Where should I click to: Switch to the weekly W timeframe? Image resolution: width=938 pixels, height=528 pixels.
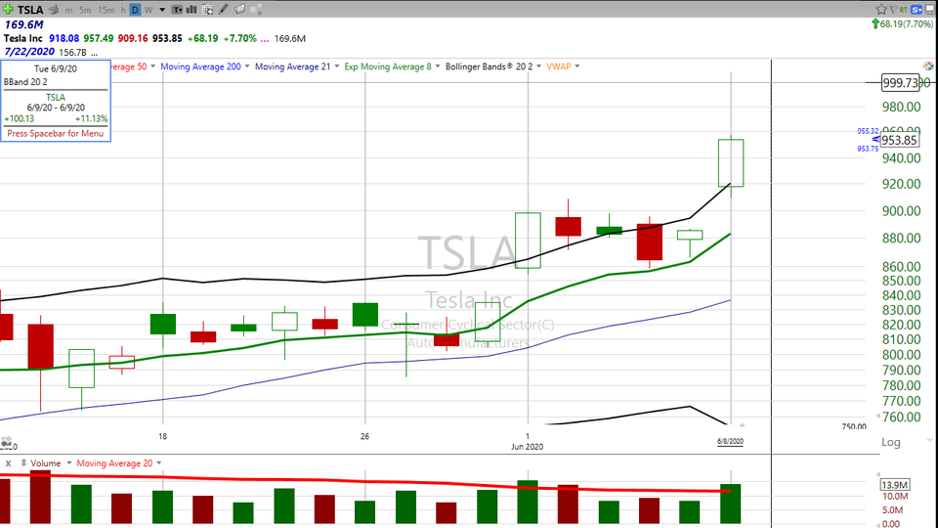pyautogui.click(x=148, y=9)
